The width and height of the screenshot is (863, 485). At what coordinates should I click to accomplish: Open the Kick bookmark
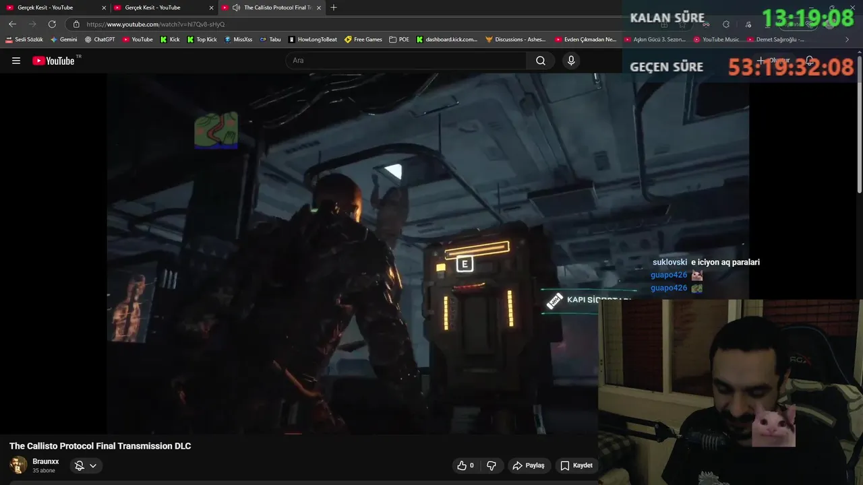pyautogui.click(x=170, y=40)
